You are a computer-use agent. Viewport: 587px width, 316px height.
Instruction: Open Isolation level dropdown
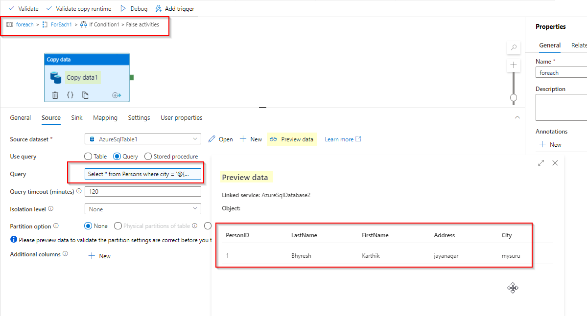(x=142, y=209)
